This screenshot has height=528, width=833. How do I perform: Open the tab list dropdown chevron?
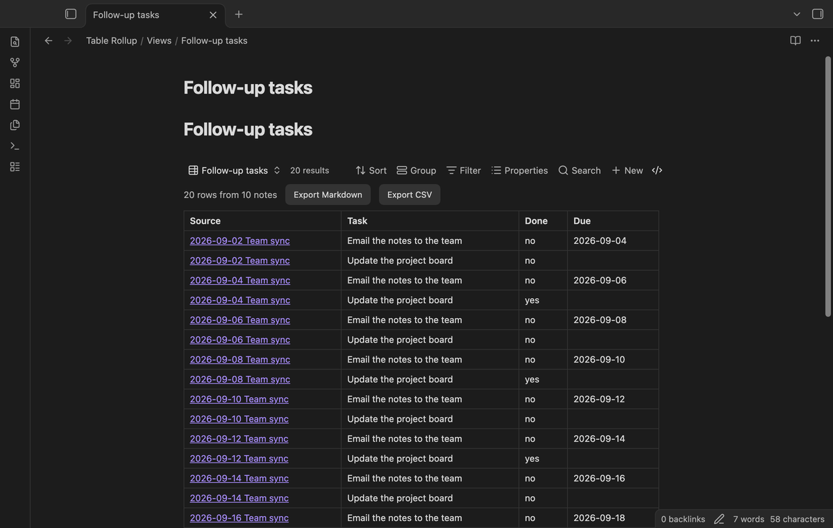click(x=797, y=14)
